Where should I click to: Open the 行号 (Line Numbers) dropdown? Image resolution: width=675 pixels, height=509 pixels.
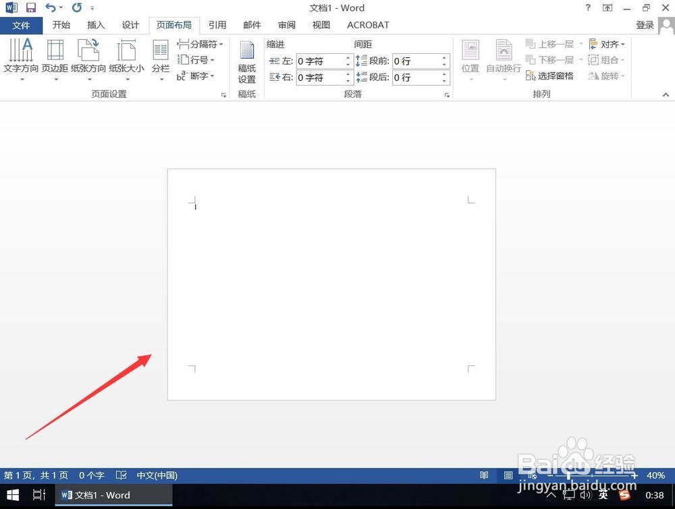(x=196, y=59)
